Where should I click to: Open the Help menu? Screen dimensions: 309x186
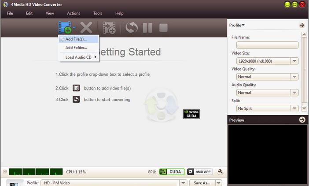click(119, 13)
